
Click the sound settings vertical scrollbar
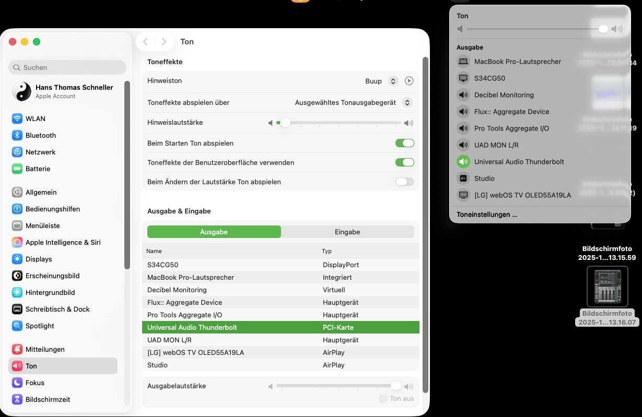point(426,224)
